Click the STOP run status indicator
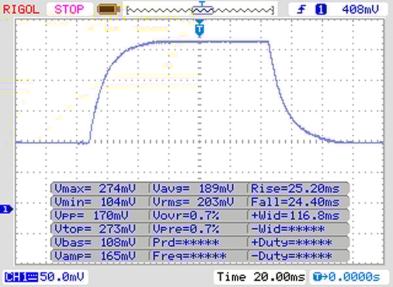The height and width of the screenshot is (287, 393). coord(69,10)
